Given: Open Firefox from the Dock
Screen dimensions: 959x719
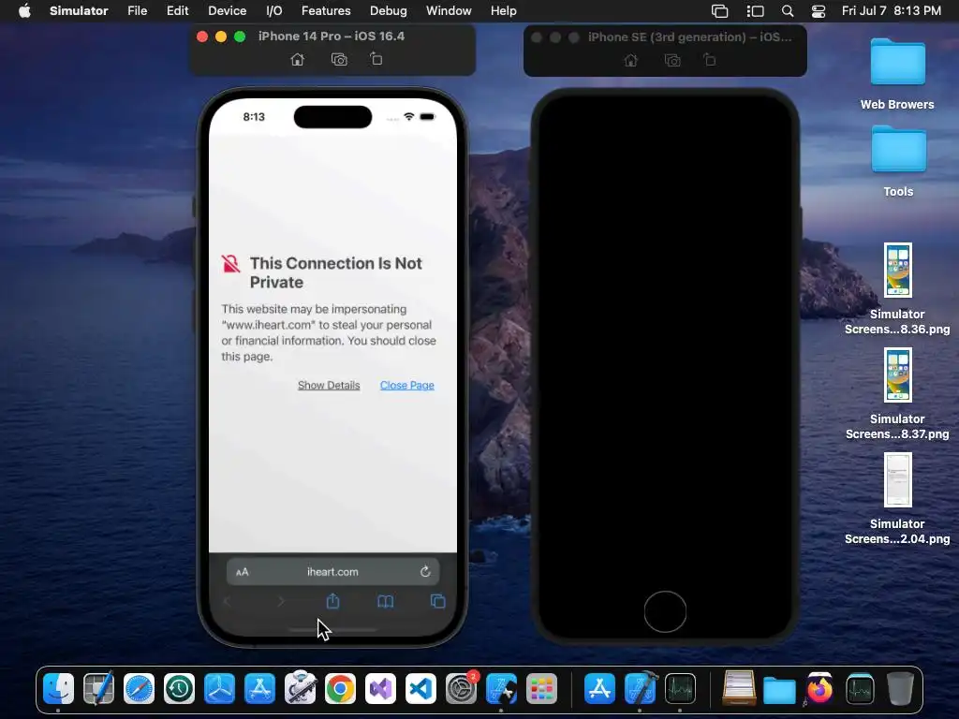Looking at the screenshot, I should tap(819, 688).
